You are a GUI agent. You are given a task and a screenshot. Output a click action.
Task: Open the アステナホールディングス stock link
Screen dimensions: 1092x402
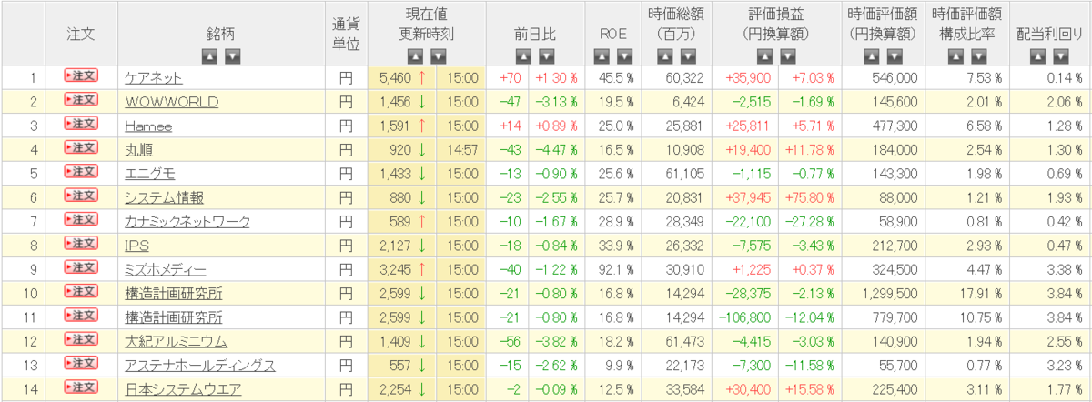click(x=200, y=365)
